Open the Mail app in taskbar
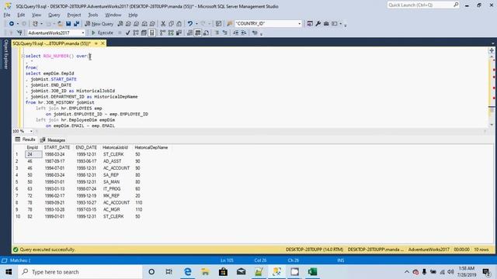Viewport: 497px width, 279px height. (241, 272)
